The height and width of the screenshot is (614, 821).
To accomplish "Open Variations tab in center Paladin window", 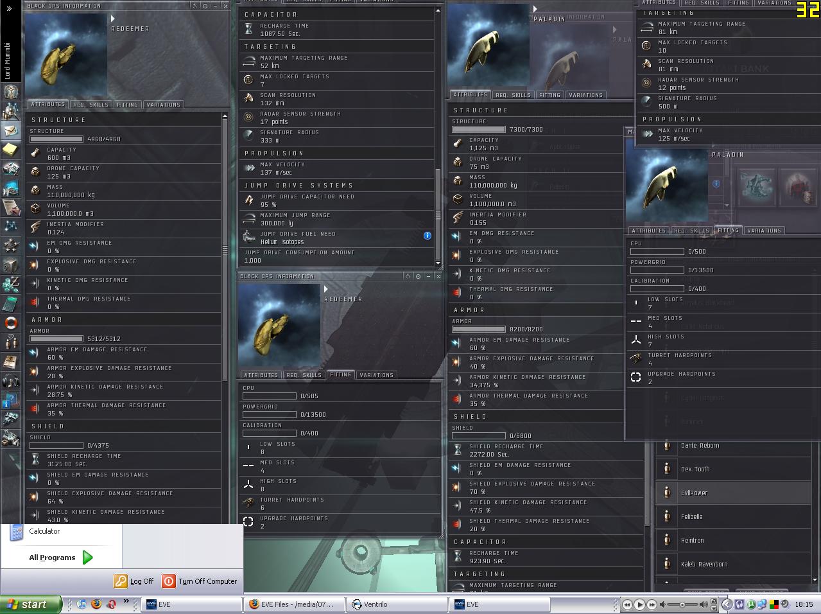I will [x=585, y=95].
